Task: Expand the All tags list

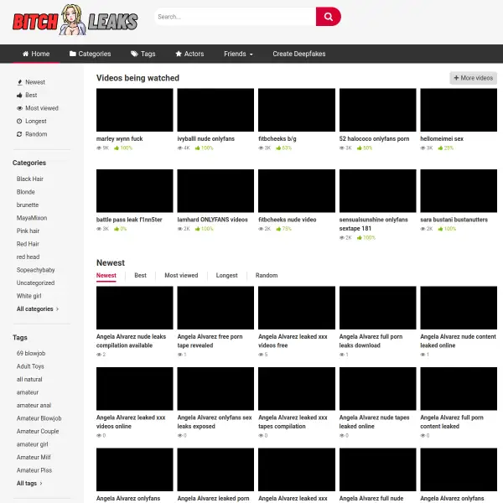Action: (x=29, y=484)
